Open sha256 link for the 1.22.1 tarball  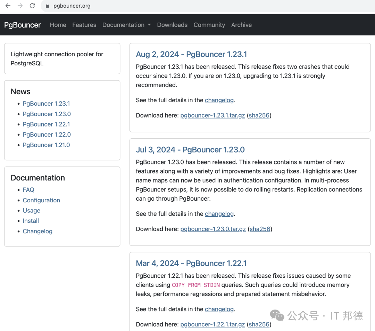[x=259, y=324]
